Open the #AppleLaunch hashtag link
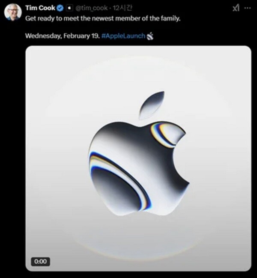257x278 pixels. pyautogui.click(x=123, y=36)
